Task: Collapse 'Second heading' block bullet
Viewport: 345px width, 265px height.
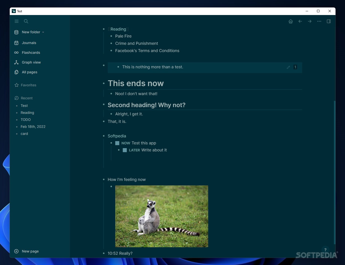Action: [x=104, y=104]
